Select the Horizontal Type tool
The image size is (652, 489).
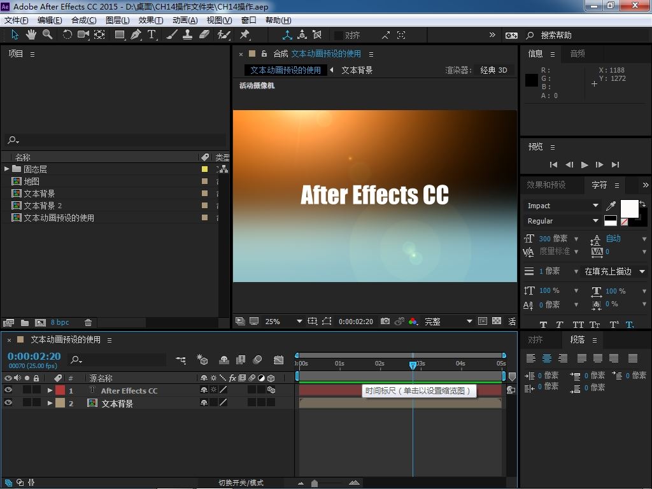pyautogui.click(x=152, y=34)
